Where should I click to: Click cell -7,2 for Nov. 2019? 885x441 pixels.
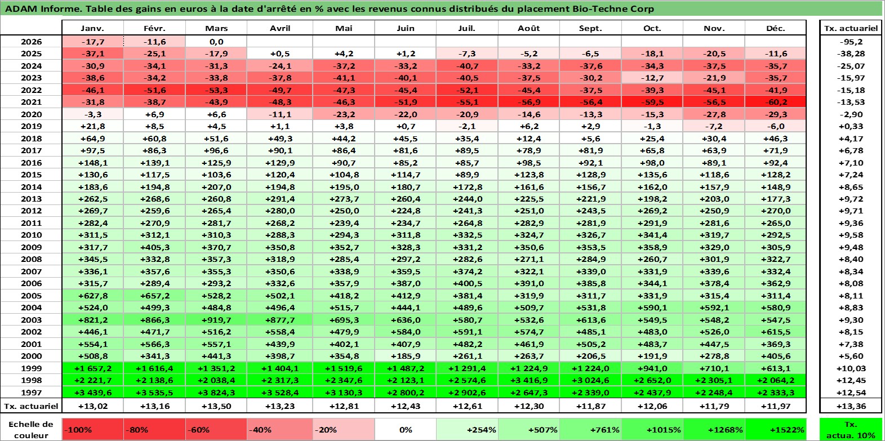click(714, 126)
